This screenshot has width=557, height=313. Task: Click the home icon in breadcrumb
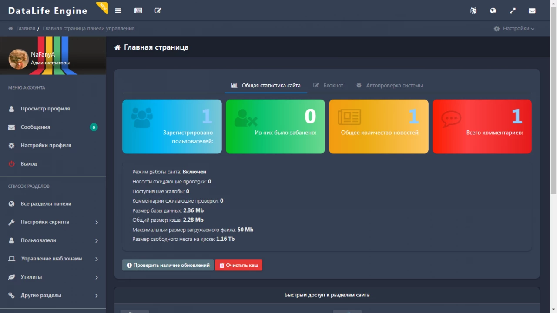10,28
